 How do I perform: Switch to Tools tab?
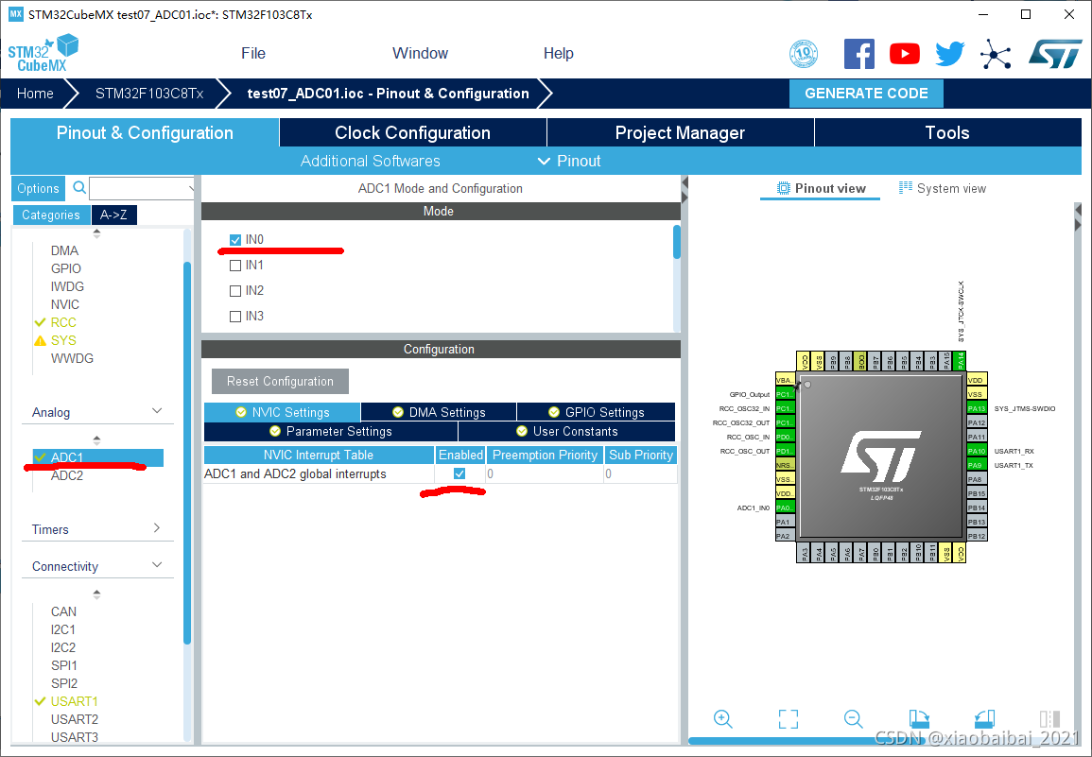pos(947,132)
